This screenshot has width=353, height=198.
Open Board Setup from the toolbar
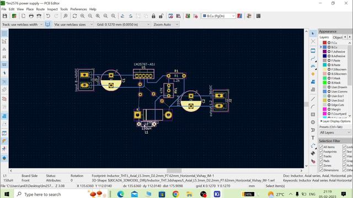pyautogui.click(x=14, y=16)
